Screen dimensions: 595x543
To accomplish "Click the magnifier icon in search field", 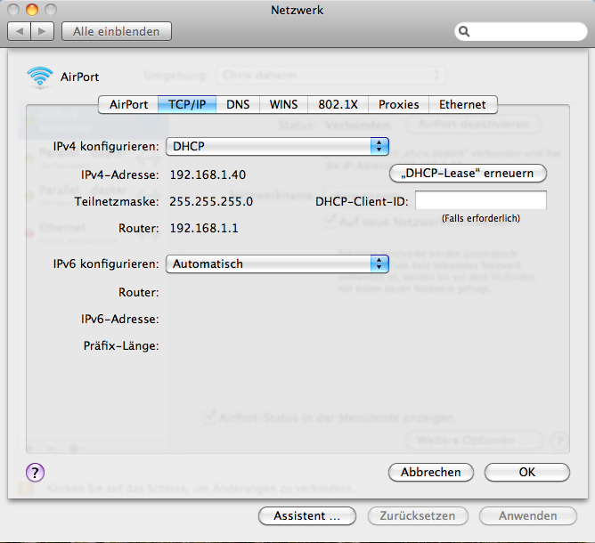I will pyautogui.click(x=464, y=31).
